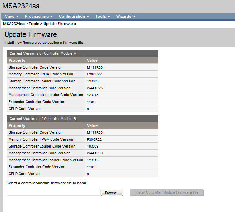Select the Update Firmware page heading
235x212 pixels.
tap(31, 34)
